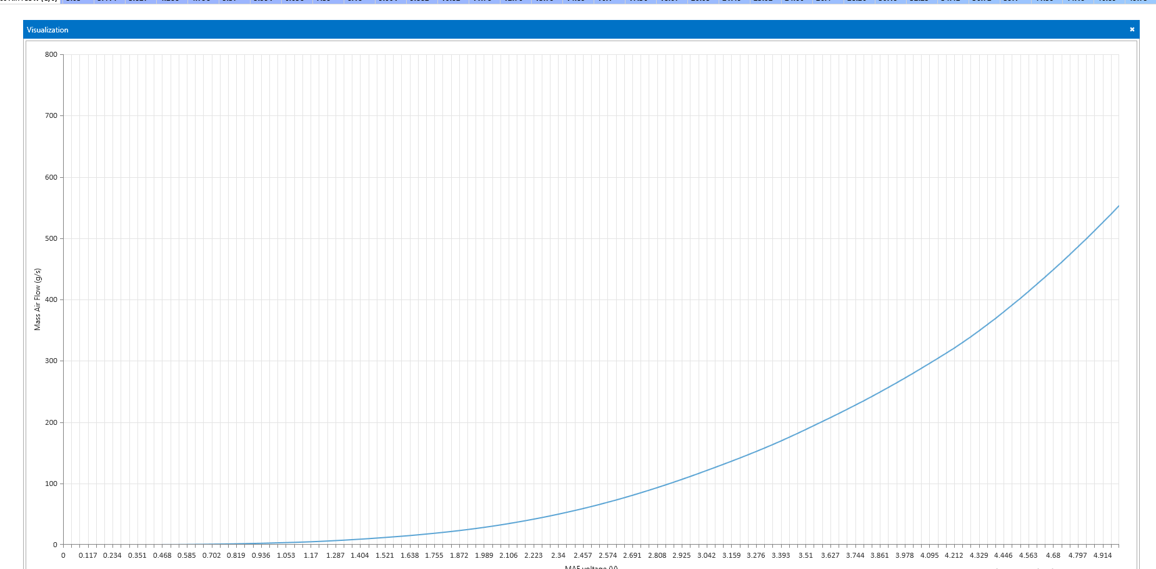Click the 1.053 voltage label on the x-axis
Screen dimensions: 1156x569
coord(286,555)
